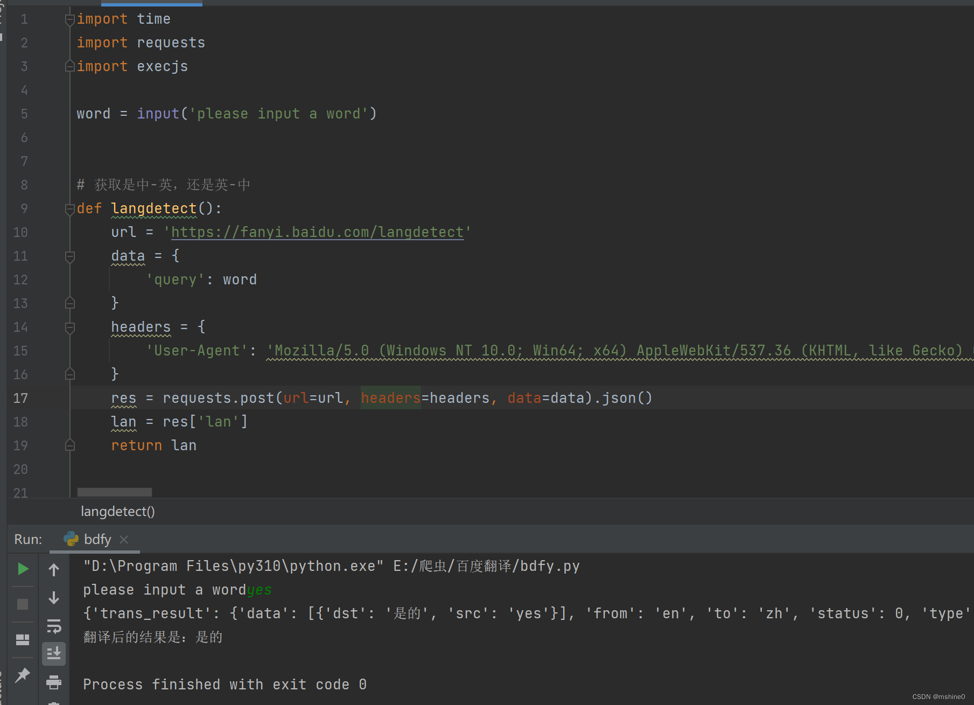This screenshot has height=705, width=974.
Task: Click the horizontal scrollbar thumb in editor
Action: pyautogui.click(x=115, y=492)
